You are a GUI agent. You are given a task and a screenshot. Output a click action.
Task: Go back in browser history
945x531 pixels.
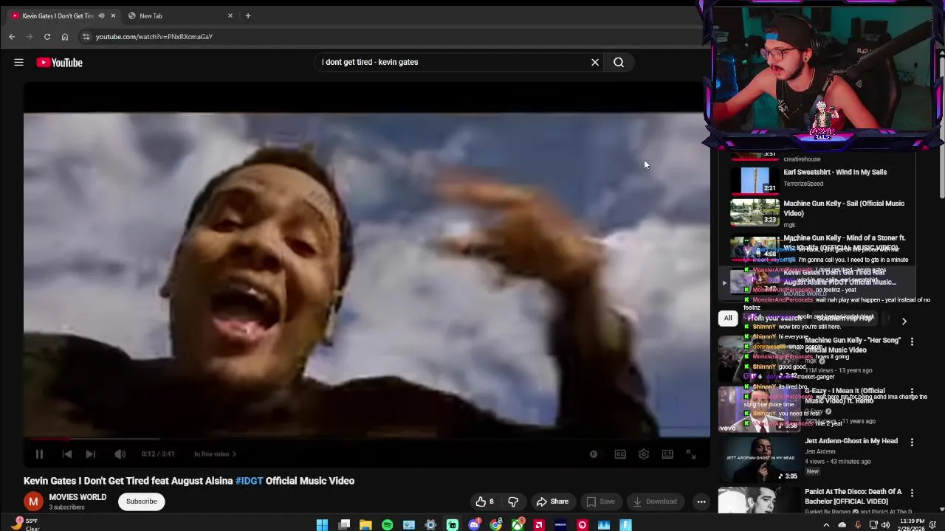(x=12, y=36)
